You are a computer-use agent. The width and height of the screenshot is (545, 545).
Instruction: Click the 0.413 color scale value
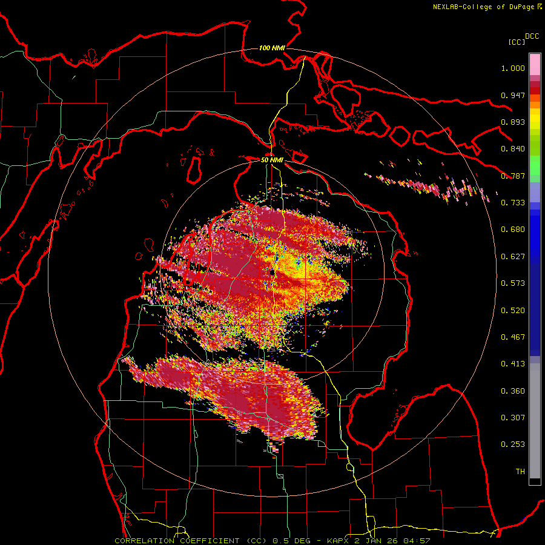tap(513, 364)
